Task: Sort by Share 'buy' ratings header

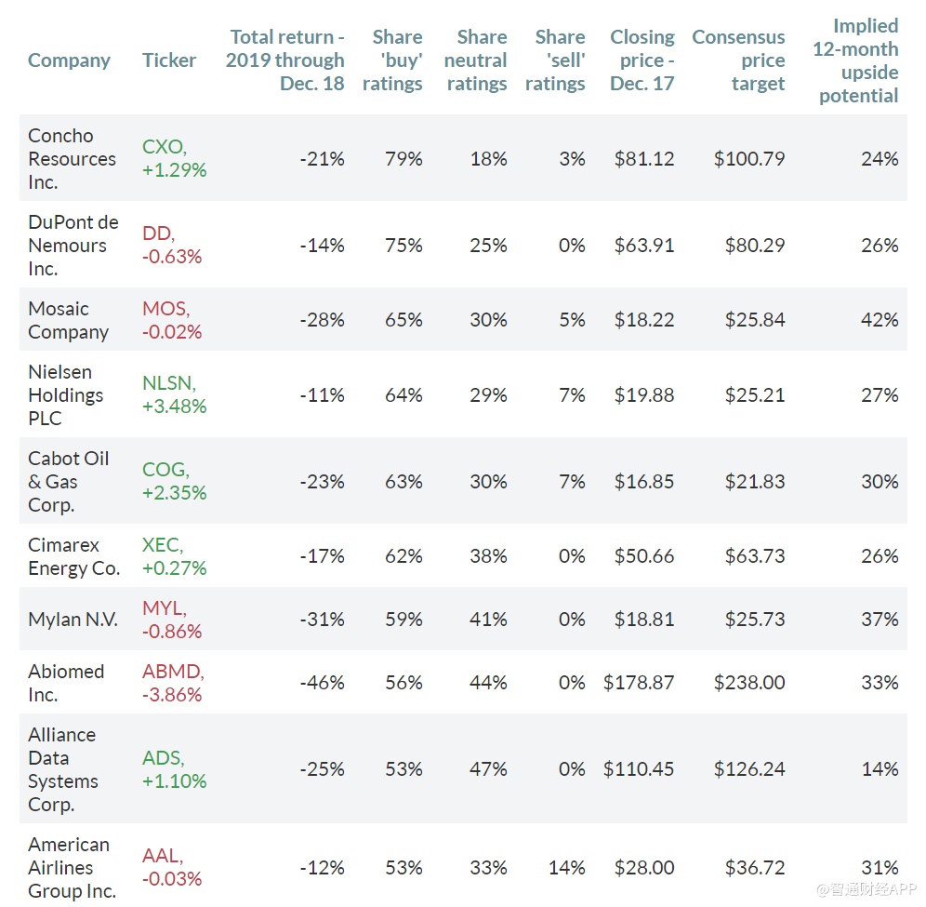Action: [392, 60]
